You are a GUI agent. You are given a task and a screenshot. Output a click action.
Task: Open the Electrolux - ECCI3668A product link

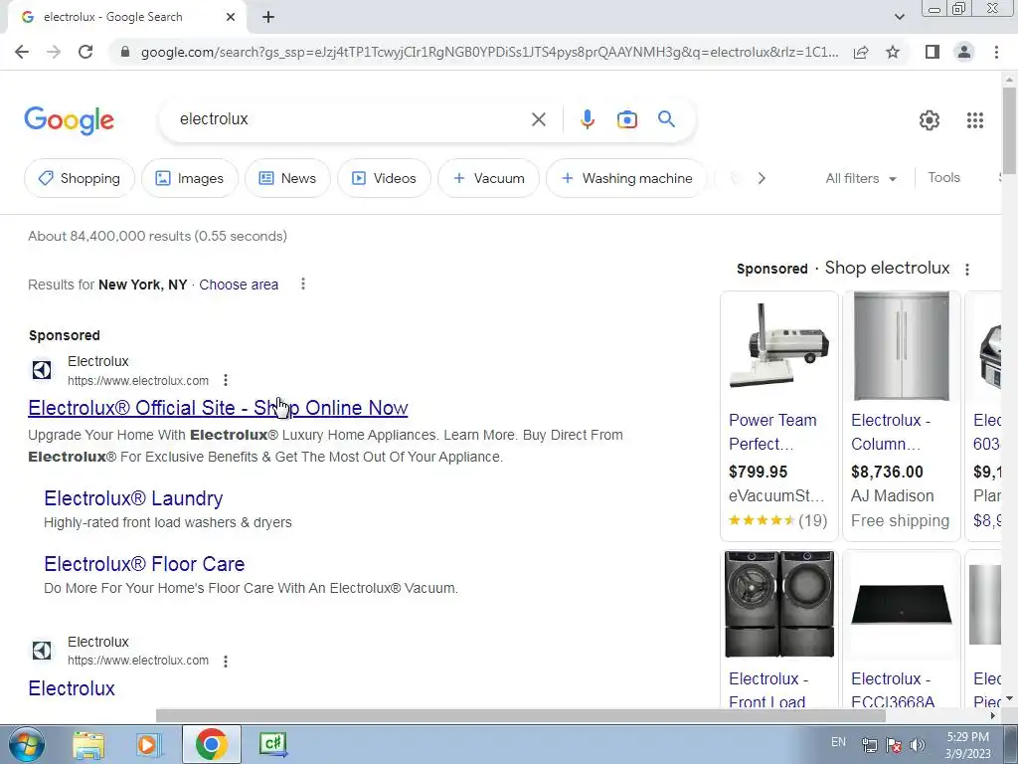(893, 690)
